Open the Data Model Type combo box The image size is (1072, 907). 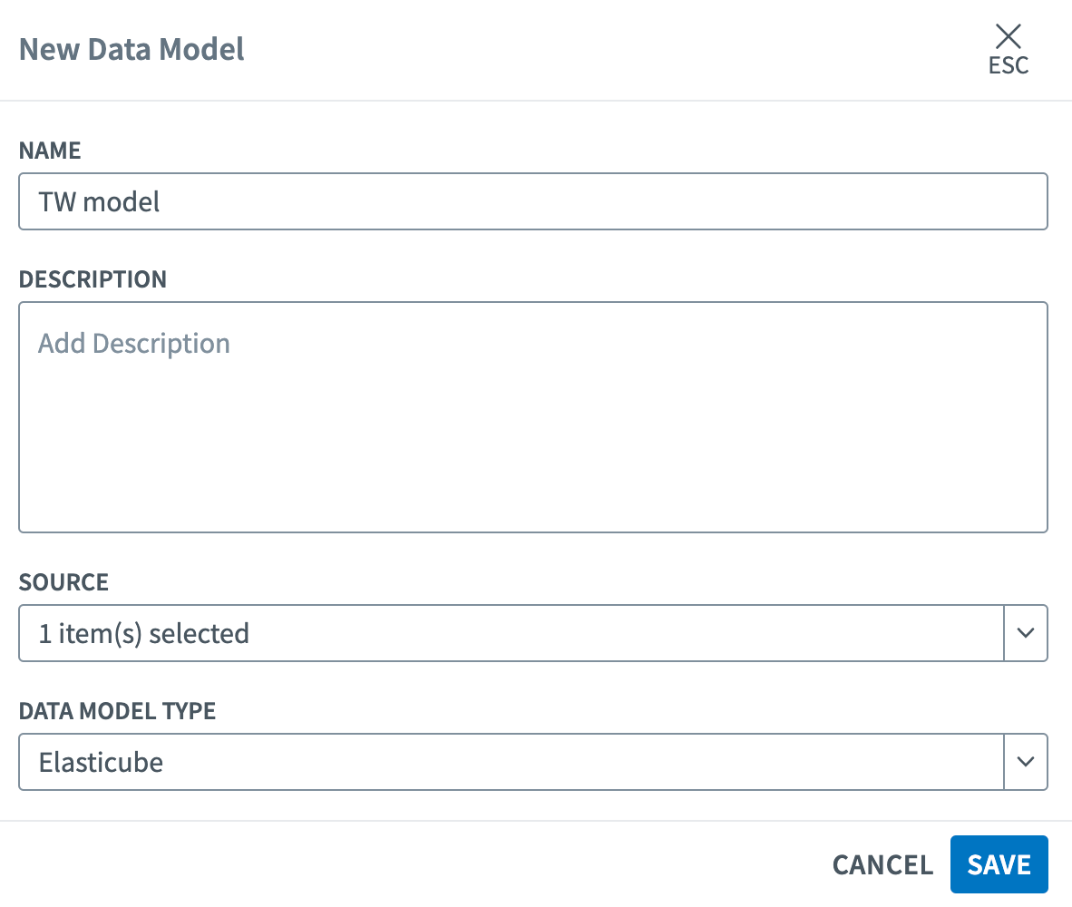point(511,762)
